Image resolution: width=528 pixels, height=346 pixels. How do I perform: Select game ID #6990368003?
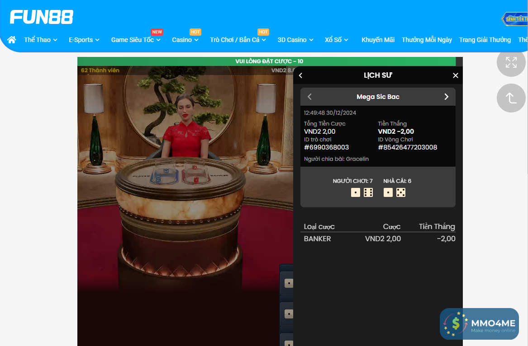point(326,147)
